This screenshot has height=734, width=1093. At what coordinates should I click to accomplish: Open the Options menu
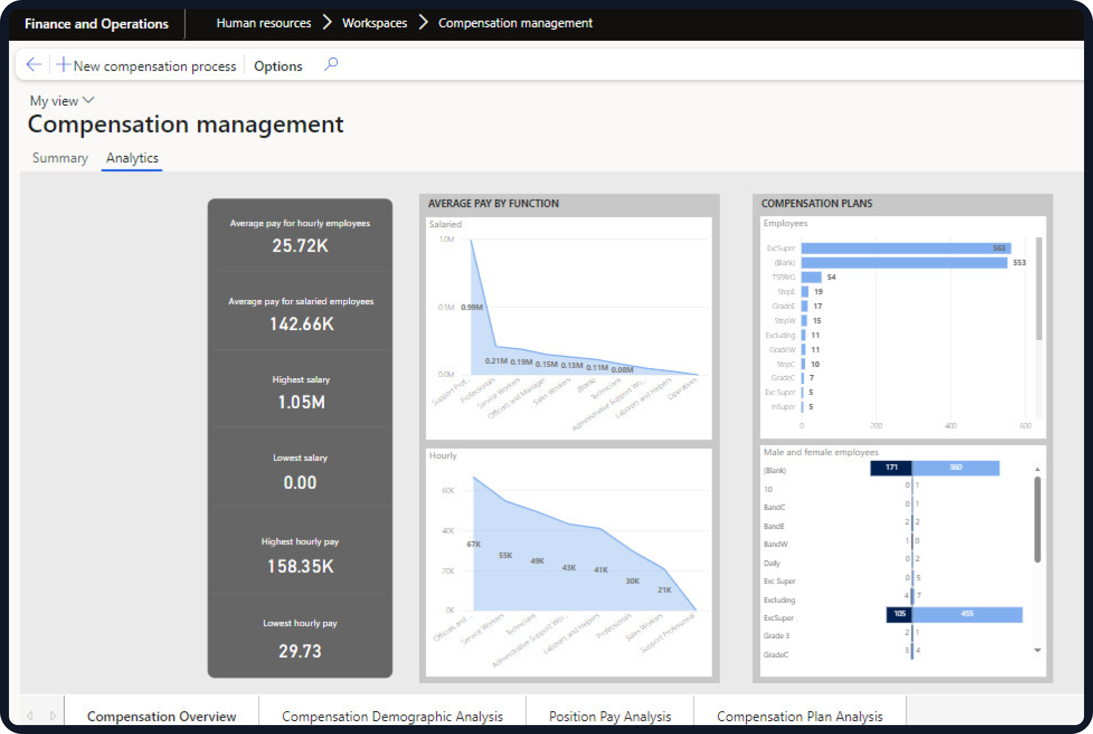click(x=278, y=65)
